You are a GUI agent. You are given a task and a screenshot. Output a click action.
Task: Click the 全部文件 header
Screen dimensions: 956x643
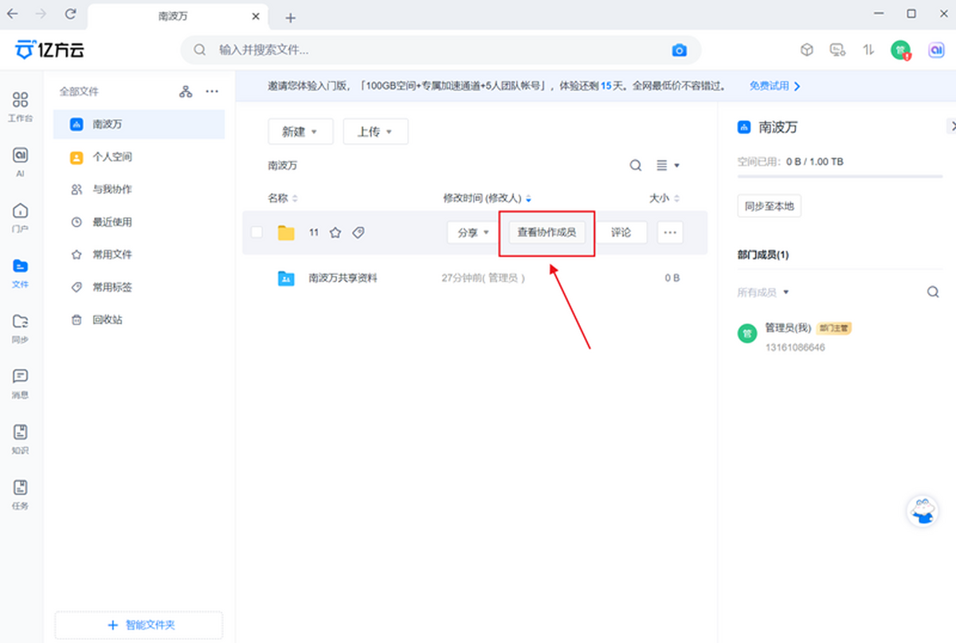click(79, 92)
